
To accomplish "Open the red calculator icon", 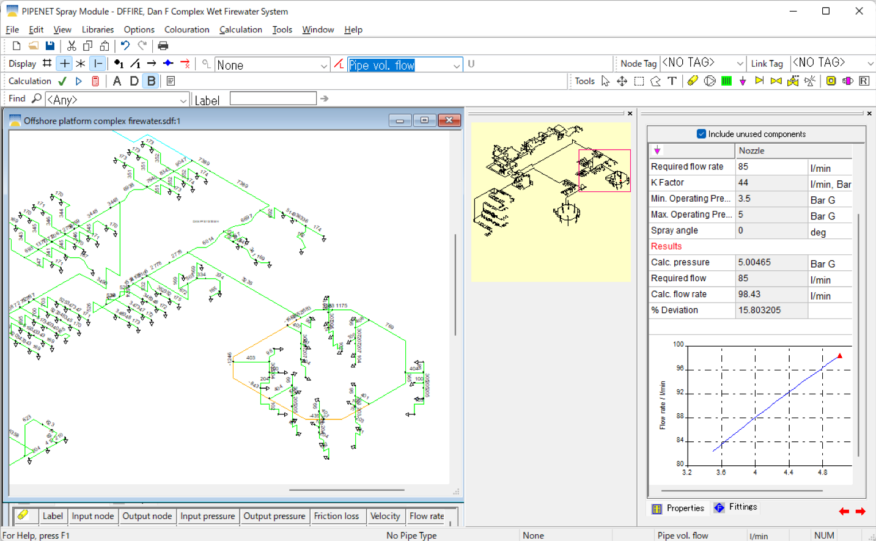I will 95,81.
